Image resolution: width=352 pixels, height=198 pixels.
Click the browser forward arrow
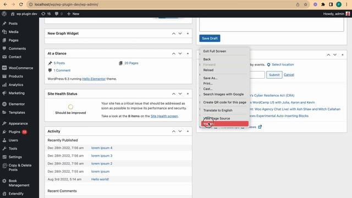(x=13, y=4)
